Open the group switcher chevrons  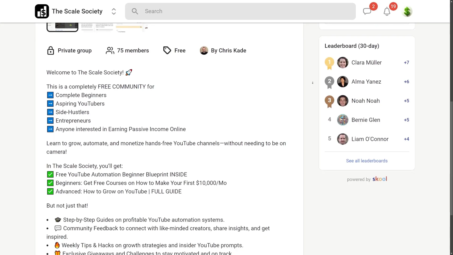114,11
